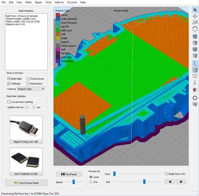Viewport: 199px width, 196px height.
Task: Open the Mesh menu
Action: coord(28,2)
